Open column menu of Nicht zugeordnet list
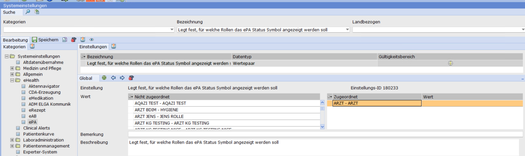 point(131,97)
